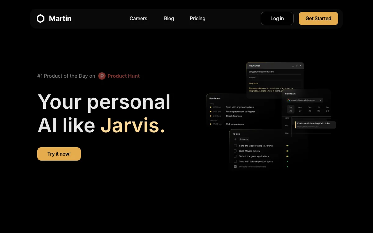Click the 'Return paperwork to Pepper' reminder

[x=240, y=112]
